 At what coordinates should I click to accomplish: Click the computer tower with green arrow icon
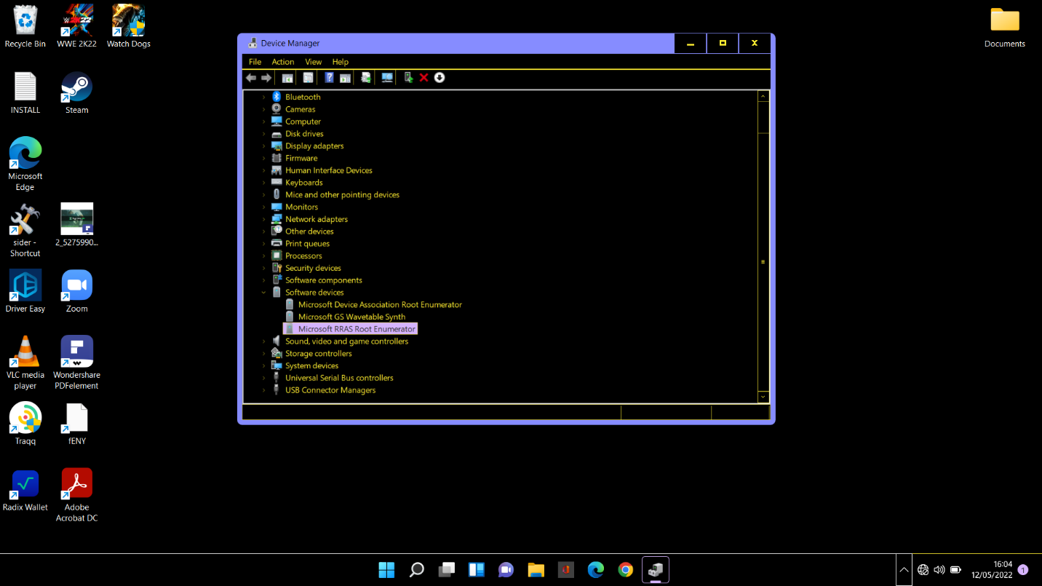pyautogui.click(x=408, y=78)
